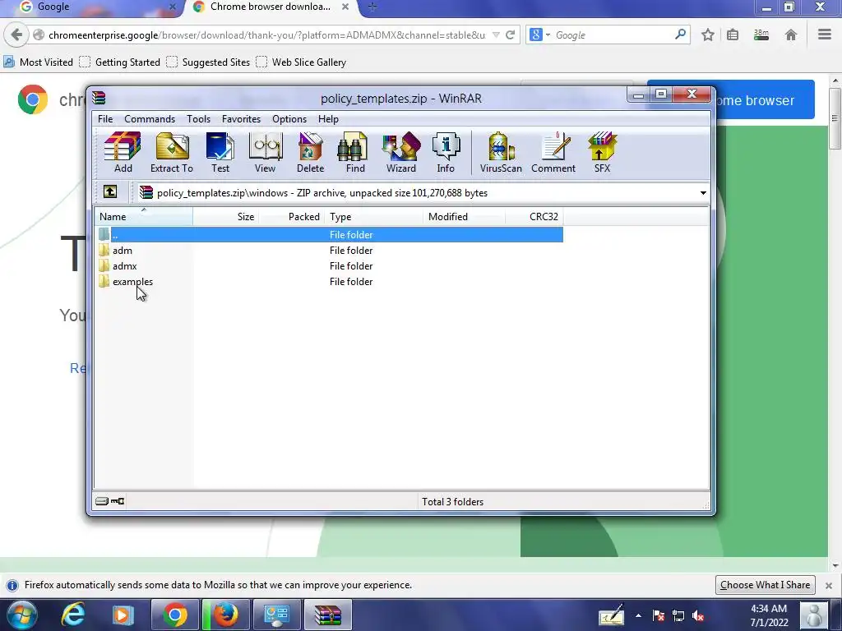842x631 pixels.
Task: Click the Add toolbar icon in WinRAR
Action: coord(123,152)
